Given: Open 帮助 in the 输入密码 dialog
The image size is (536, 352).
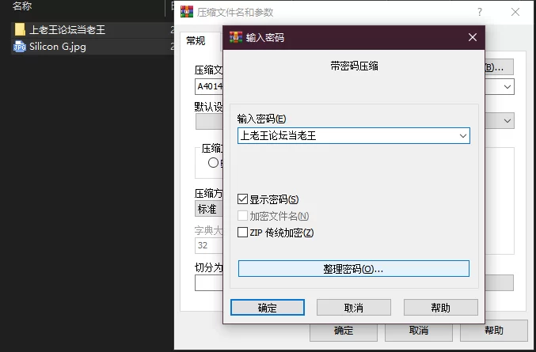Looking at the screenshot, I should click(x=441, y=308).
